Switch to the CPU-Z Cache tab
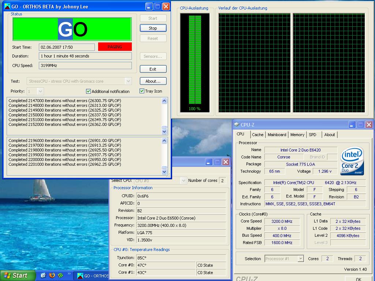The image size is (375, 281). (x=257, y=135)
